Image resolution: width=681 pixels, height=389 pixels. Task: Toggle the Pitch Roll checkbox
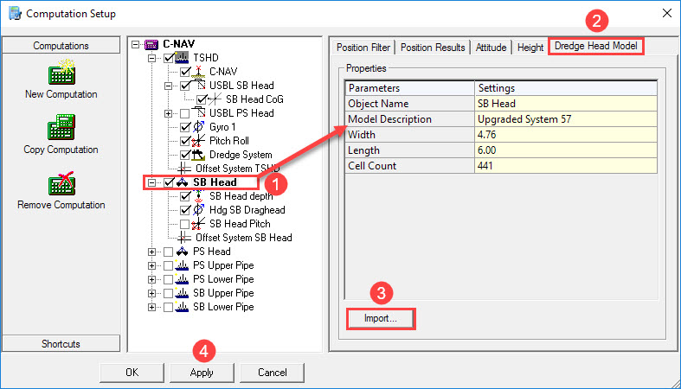coord(185,142)
